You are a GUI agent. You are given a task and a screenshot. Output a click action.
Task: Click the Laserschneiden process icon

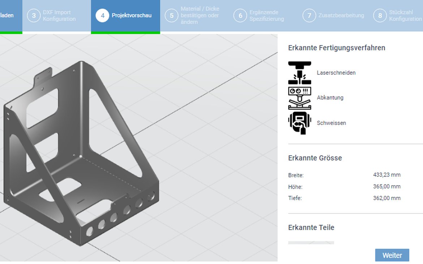[x=299, y=73]
